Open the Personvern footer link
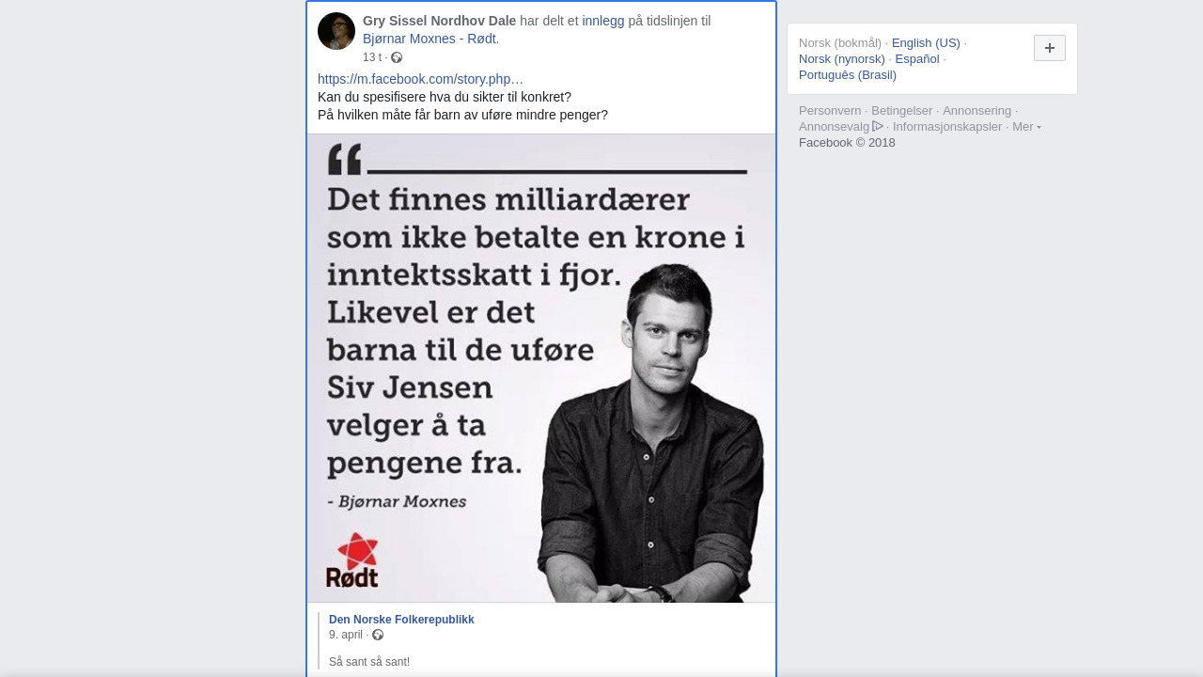1203x677 pixels. pos(830,111)
